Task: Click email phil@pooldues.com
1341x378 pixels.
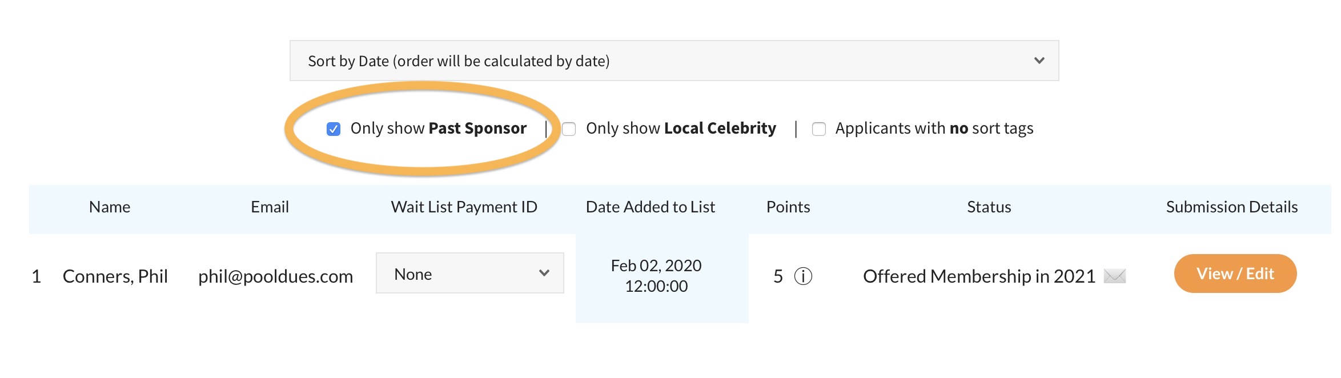Action: point(275,276)
